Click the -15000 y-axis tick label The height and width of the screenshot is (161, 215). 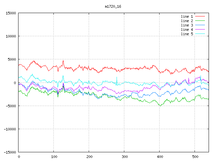pyautogui.click(x=10, y=152)
